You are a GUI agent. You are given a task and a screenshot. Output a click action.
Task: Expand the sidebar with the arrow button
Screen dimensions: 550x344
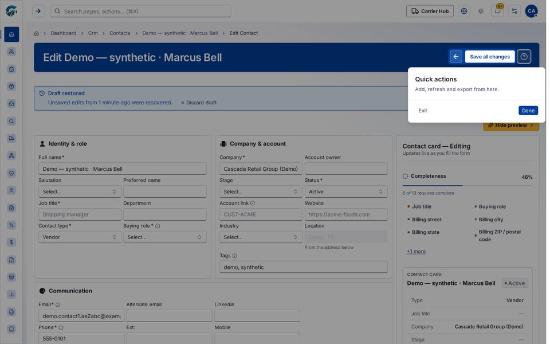38,11
